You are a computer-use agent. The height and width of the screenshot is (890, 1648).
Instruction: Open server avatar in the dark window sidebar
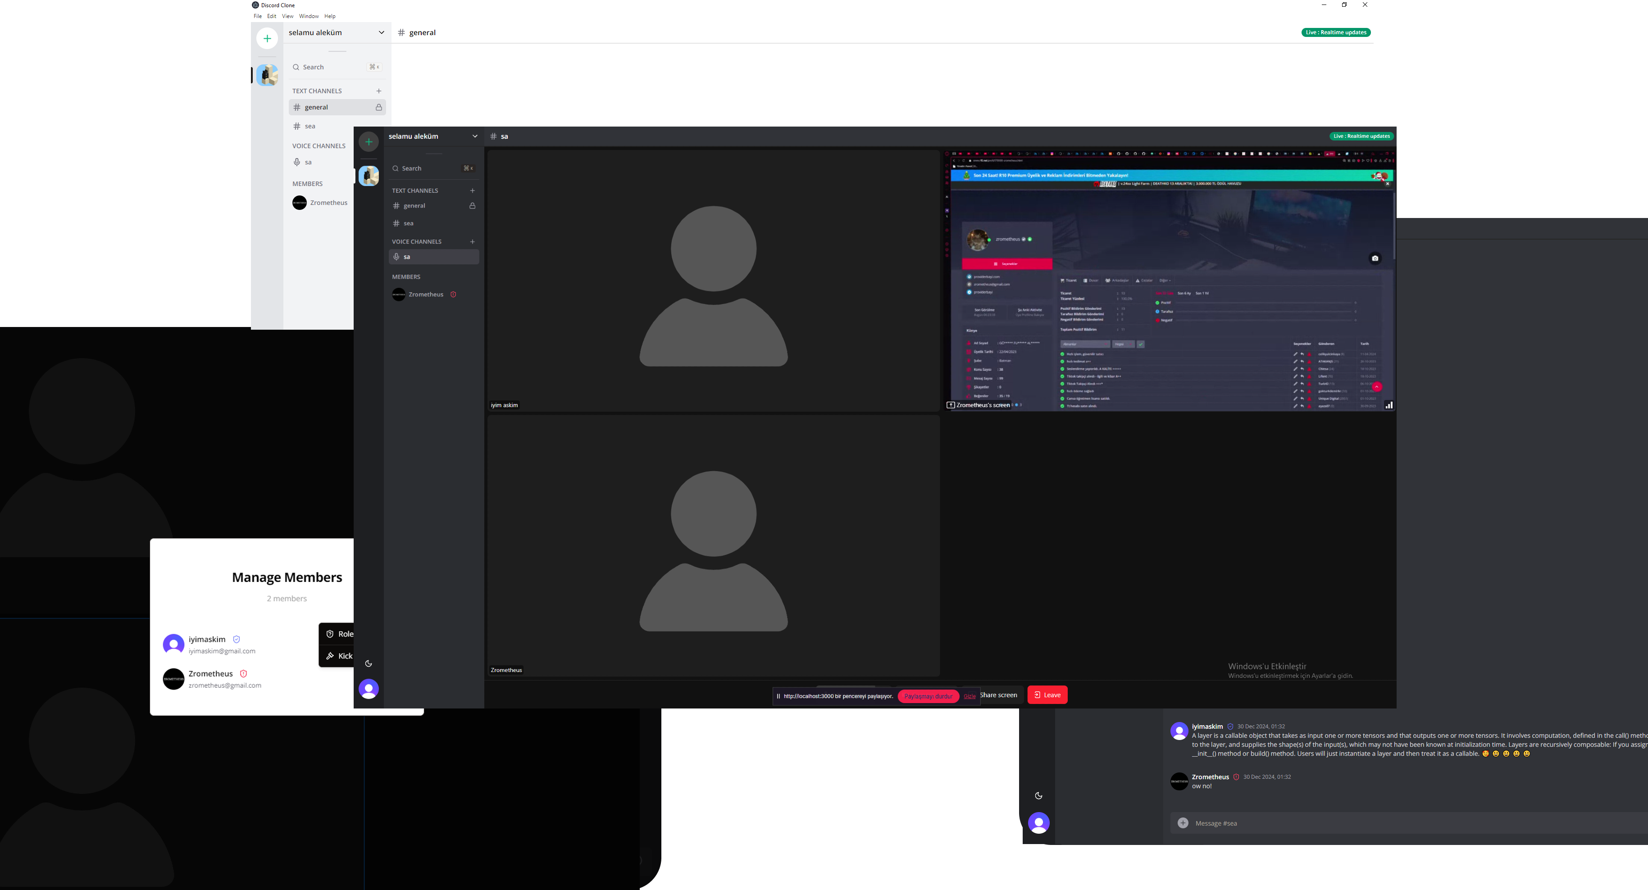[x=369, y=176]
